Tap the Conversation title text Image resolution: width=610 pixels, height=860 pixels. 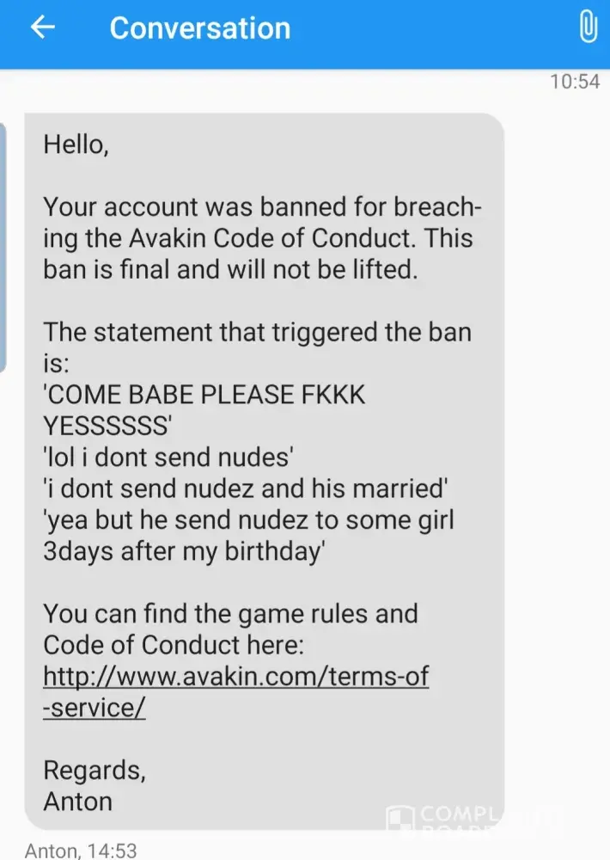[200, 28]
